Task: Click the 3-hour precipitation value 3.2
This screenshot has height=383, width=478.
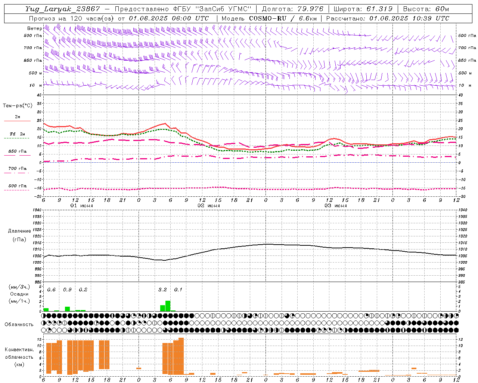Action: (162, 290)
